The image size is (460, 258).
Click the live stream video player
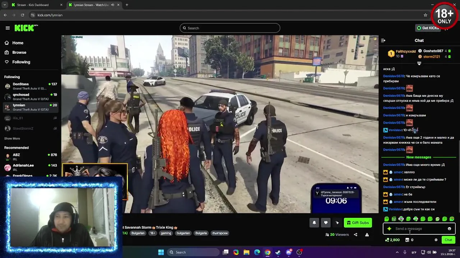click(220, 124)
